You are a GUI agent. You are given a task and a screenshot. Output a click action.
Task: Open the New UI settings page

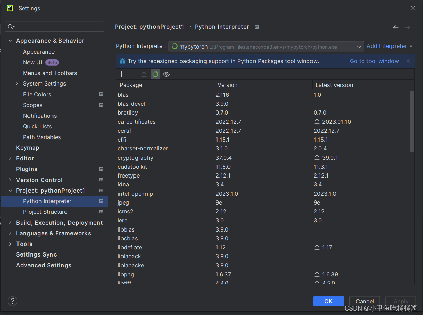[33, 62]
